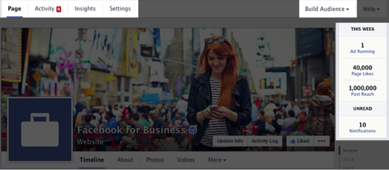Open the About tab
Viewport: 389px width, 170px height.
pos(125,160)
